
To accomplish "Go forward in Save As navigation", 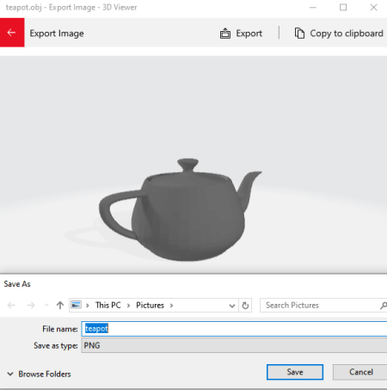I will [31, 305].
